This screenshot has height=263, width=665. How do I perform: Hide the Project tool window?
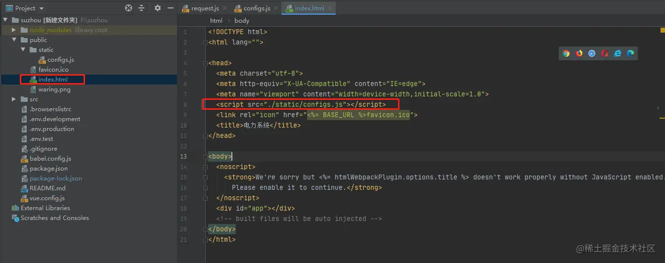170,8
